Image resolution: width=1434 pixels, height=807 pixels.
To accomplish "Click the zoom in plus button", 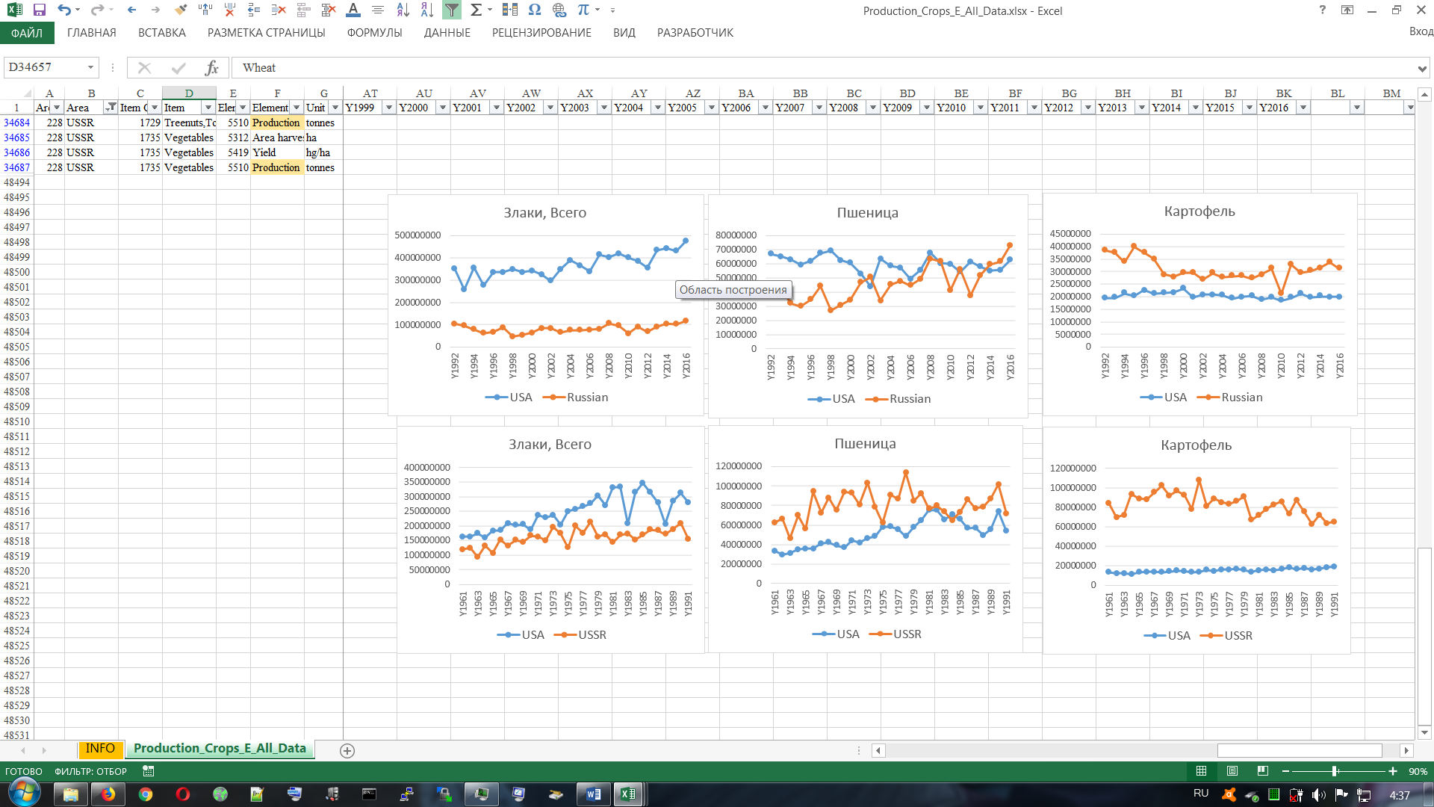I will (x=1393, y=771).
